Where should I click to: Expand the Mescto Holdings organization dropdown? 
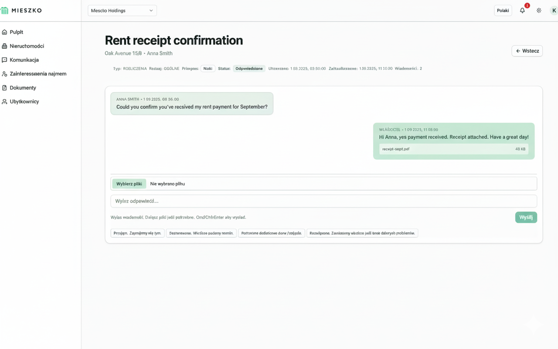(122, 10)
